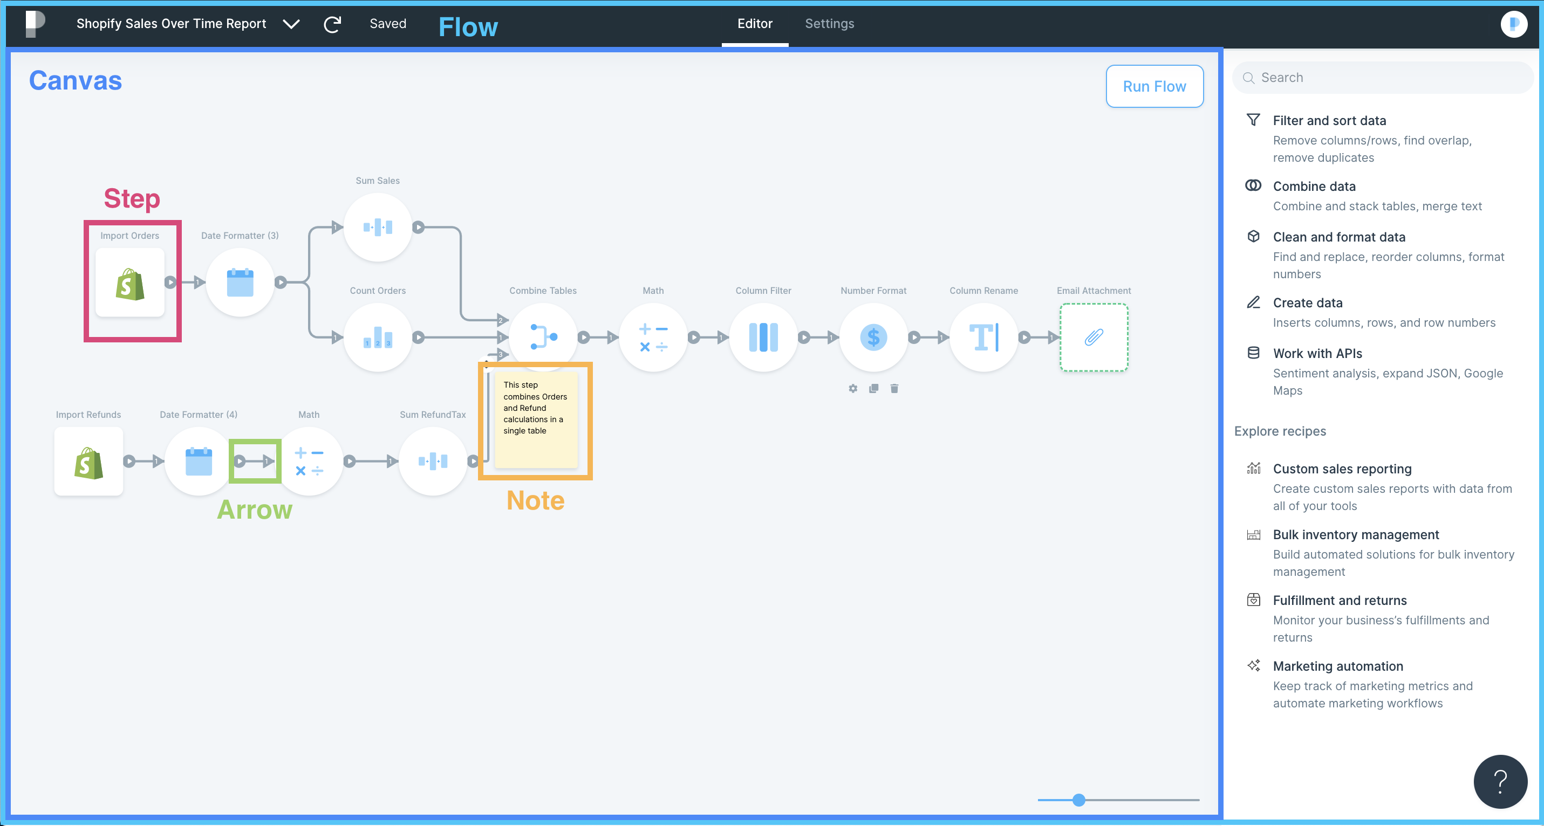Screen dimensions: 1544x826
Task: Switch to the Settings tab
Action: pos(830,23)
